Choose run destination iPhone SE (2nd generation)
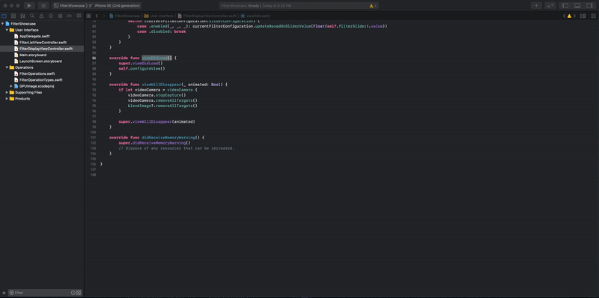 point(115,6)
